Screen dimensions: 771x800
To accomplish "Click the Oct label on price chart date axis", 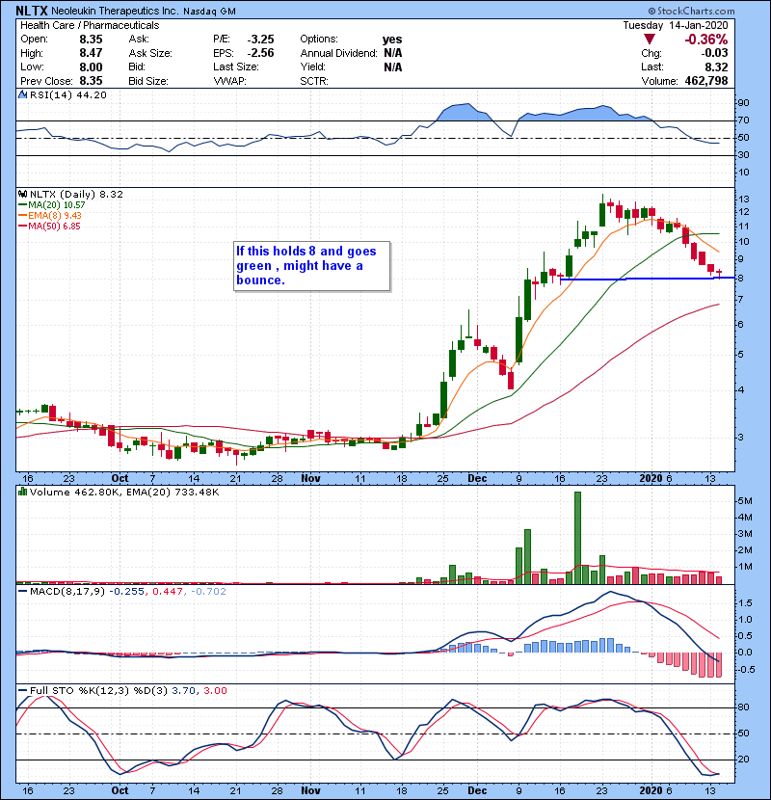I will coord(120,479).
